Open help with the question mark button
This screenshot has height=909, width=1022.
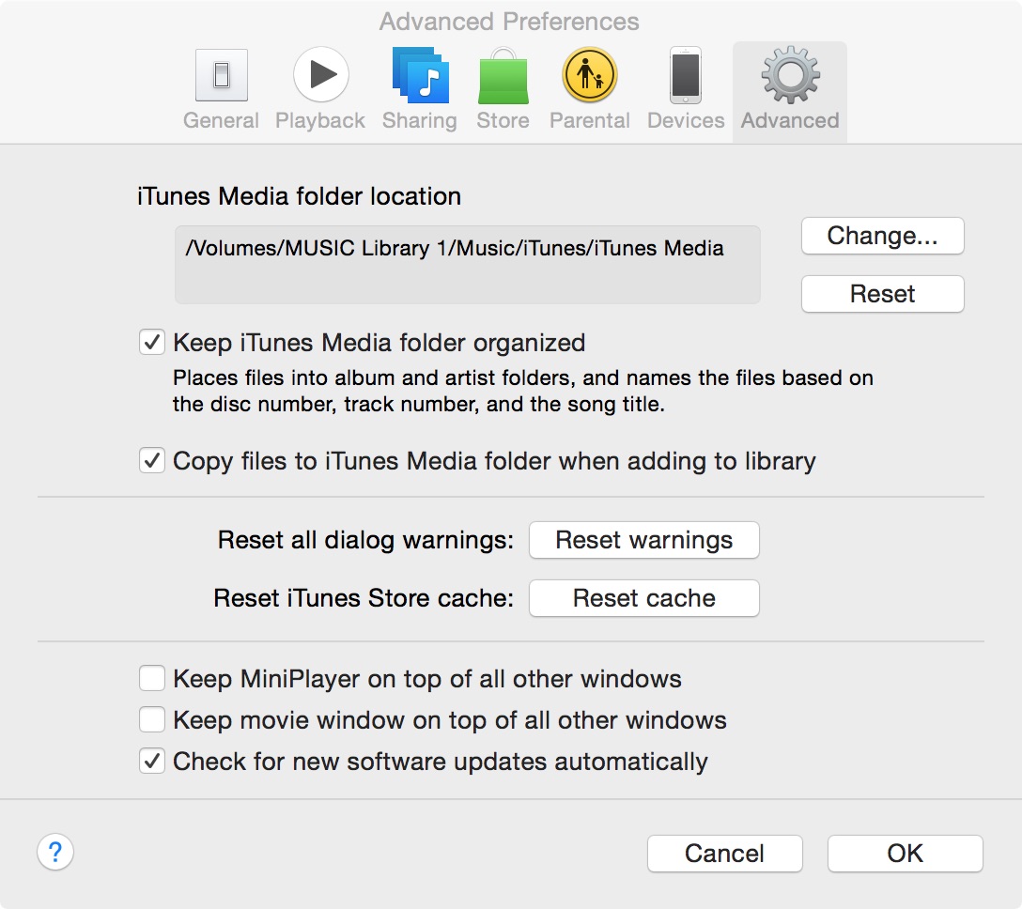[55, 853]
